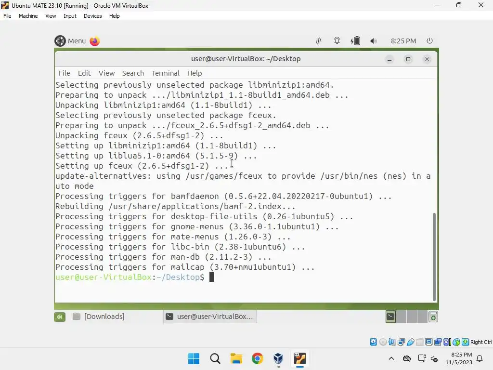Open the Terminal menu in terminal menubar
The width and height of the screenshot is (493, 370).
166,73
